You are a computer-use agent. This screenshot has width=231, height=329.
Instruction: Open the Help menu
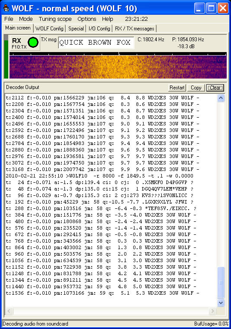pos(107,19)
